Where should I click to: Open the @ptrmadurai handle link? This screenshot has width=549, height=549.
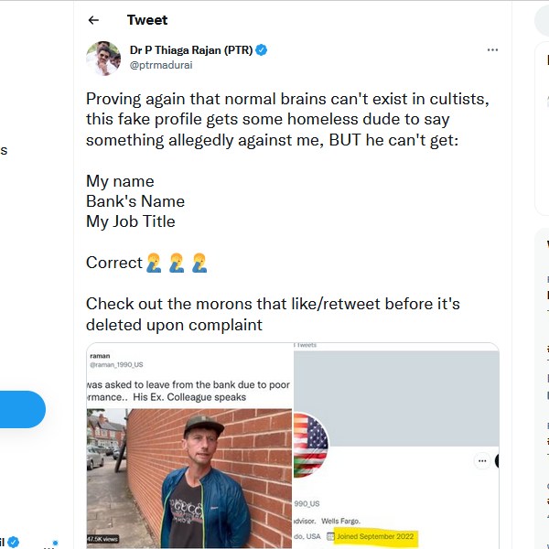tap(161, 65)
